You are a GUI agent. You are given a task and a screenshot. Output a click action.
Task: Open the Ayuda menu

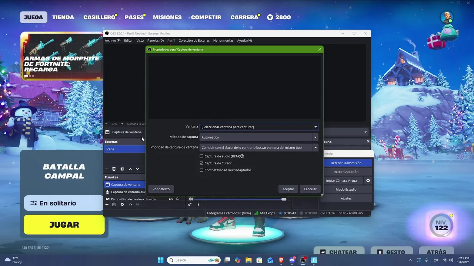click(244, 40)
